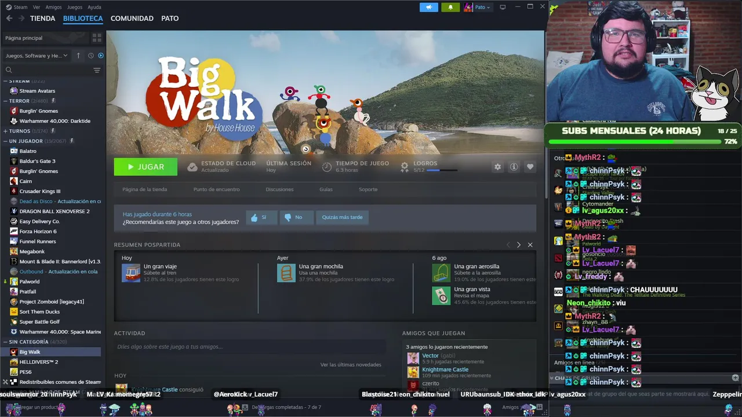The width and height of the screenshot is (742, 417).
Task: Open 'Ver las últimas novedades' link
Action: click(x=351, y=364)
